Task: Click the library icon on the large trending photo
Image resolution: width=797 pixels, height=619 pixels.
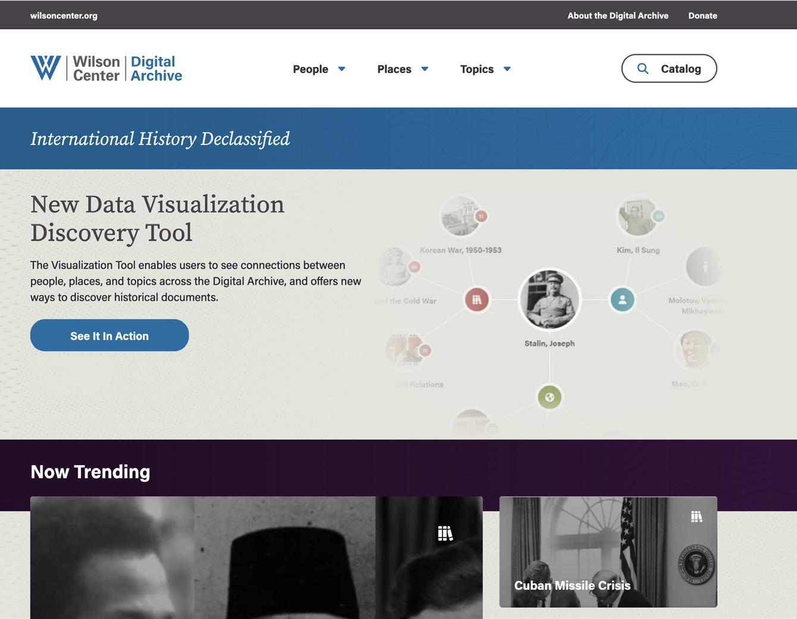Action: tap(445, 533)
